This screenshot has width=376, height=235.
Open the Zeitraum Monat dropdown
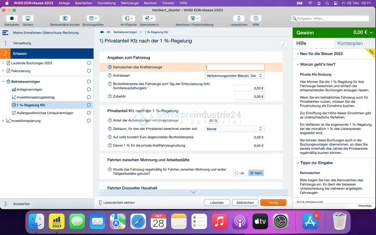(235, 129)
